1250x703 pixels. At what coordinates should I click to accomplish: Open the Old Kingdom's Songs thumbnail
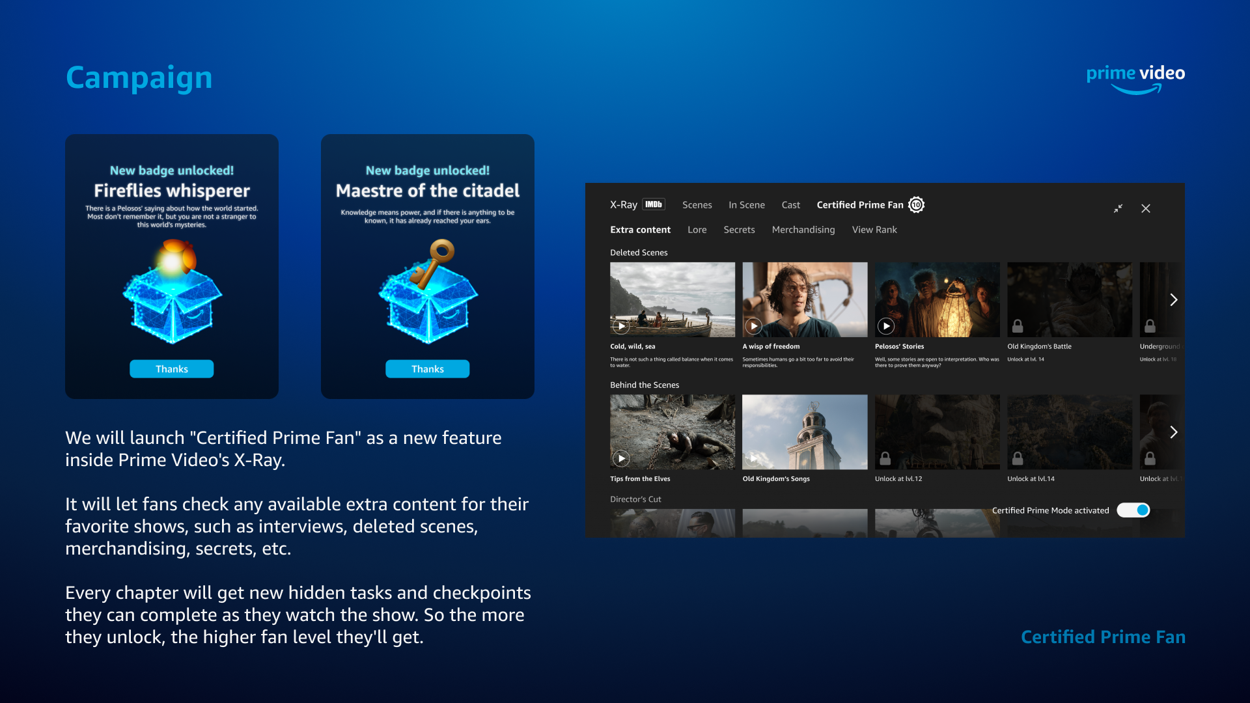click(x=805, y=432)
